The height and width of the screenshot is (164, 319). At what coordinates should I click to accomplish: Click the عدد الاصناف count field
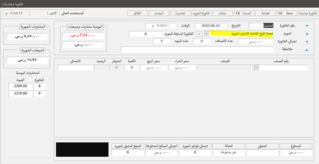(201, 41)
